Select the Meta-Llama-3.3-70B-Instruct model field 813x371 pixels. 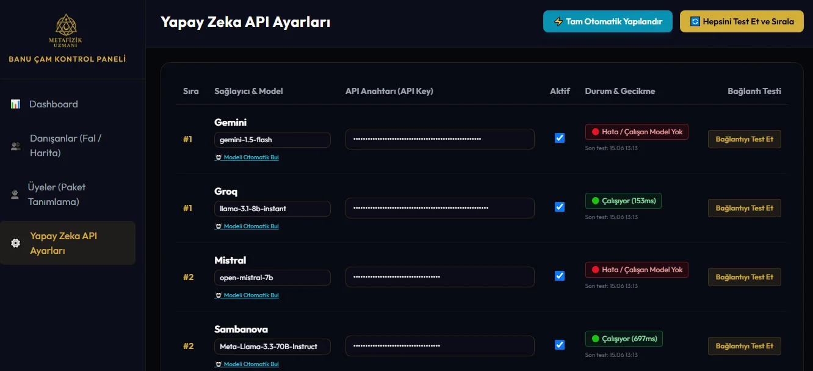click(272, 347)
